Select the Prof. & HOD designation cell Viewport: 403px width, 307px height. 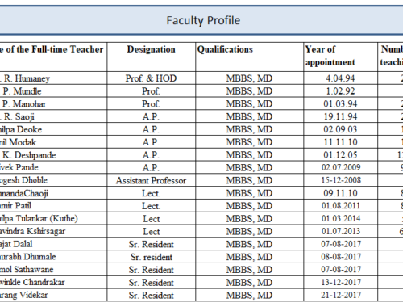(152, 78)
